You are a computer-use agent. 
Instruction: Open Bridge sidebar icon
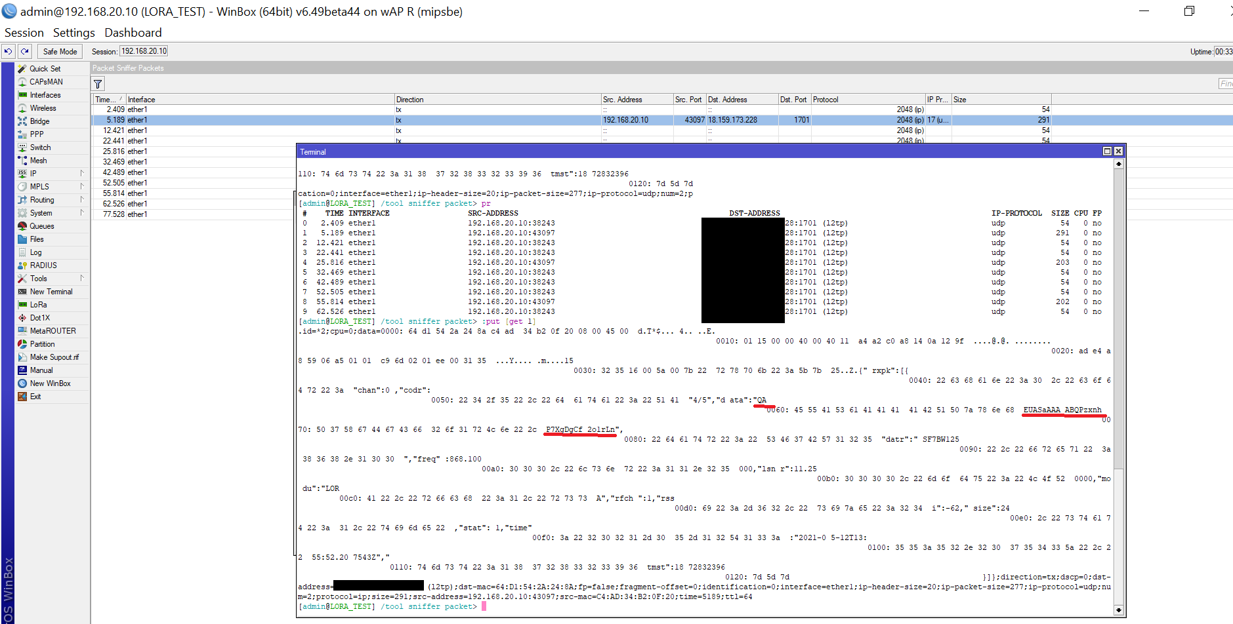[x=22, y=121]
